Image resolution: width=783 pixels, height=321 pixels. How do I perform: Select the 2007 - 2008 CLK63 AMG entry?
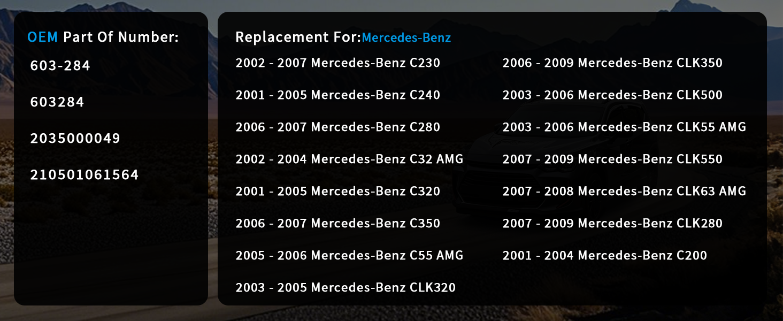click(624, 192)
